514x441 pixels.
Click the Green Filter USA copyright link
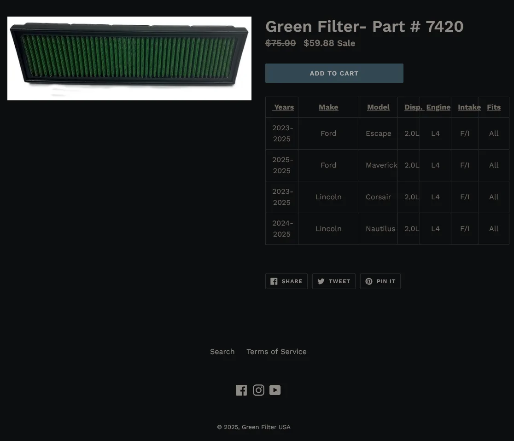point(266,427)
